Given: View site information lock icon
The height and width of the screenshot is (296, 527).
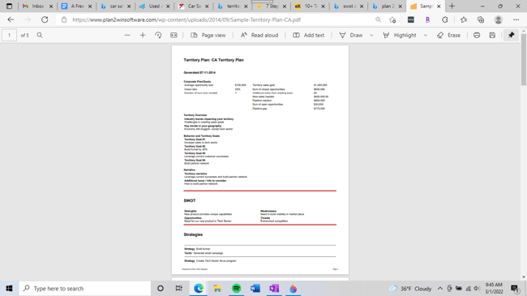Looking at the screenshot, I should tap(64, 19).
